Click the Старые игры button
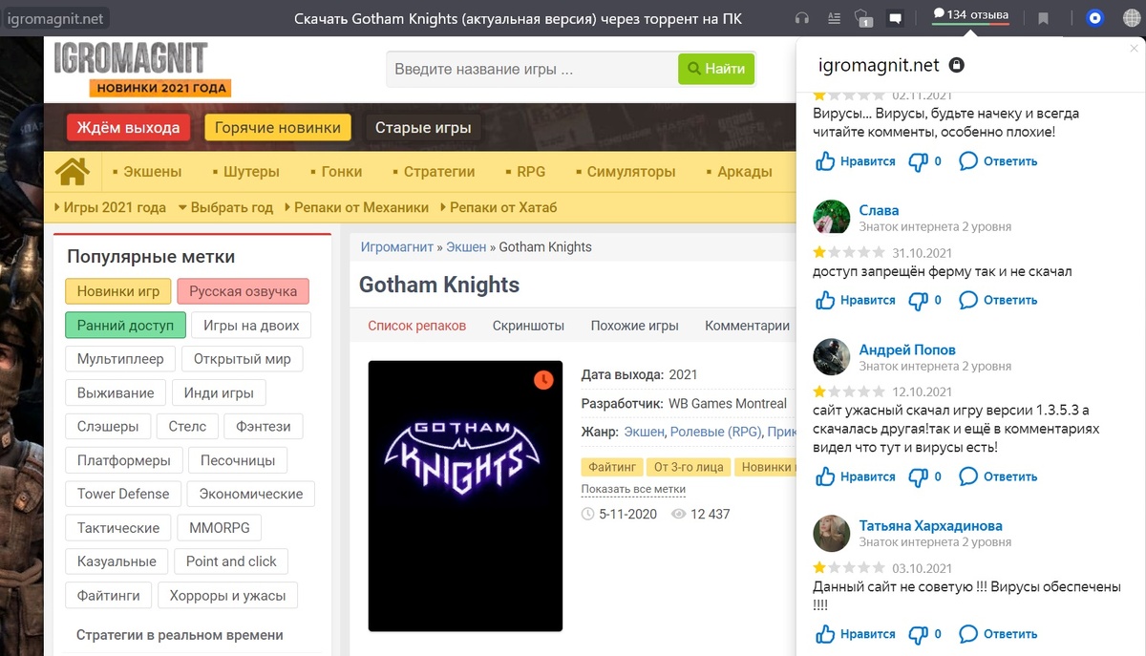Screen dimensions: 1146x656 (x=423, y=128)
